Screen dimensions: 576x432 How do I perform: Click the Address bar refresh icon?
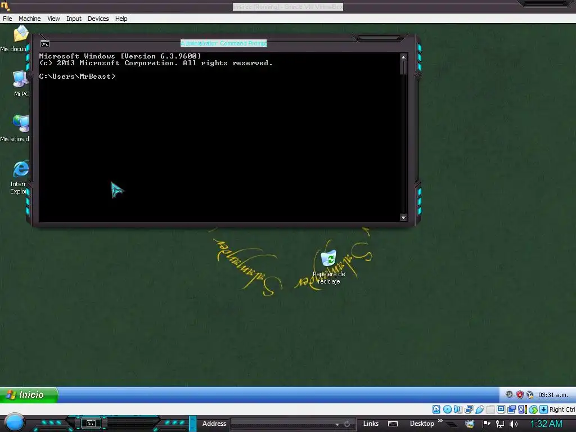(x=347, y=424)
